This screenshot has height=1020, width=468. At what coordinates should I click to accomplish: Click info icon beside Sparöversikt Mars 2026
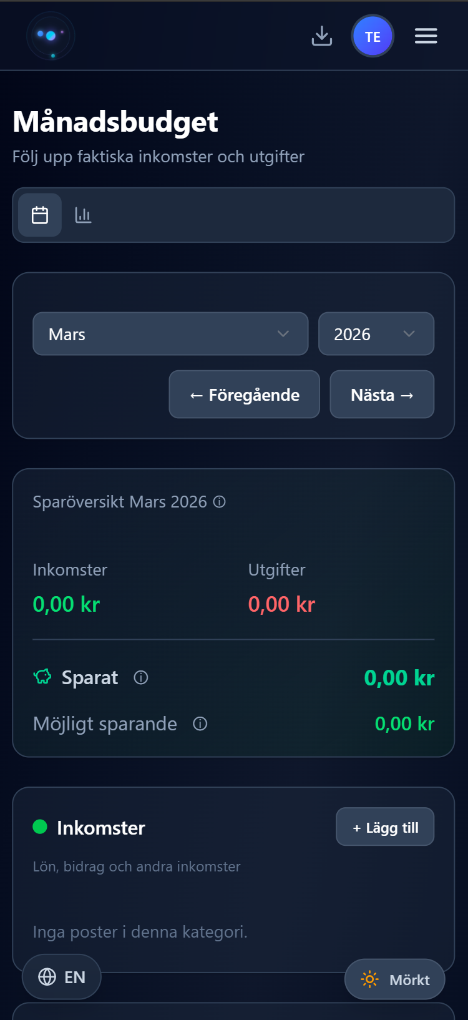click(220, 502)
